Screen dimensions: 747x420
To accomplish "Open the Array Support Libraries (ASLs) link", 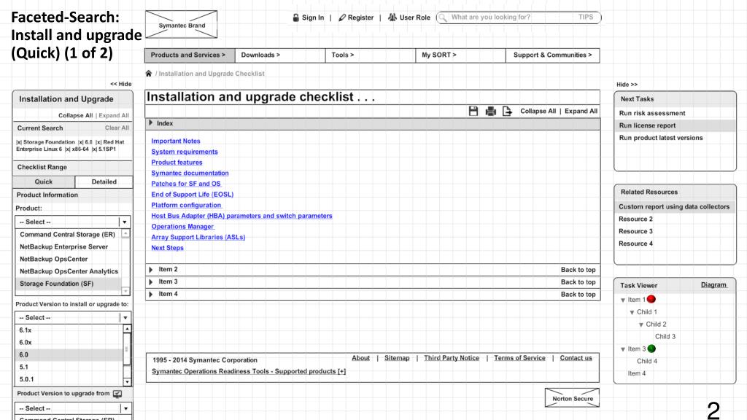I will coord(198,237).
